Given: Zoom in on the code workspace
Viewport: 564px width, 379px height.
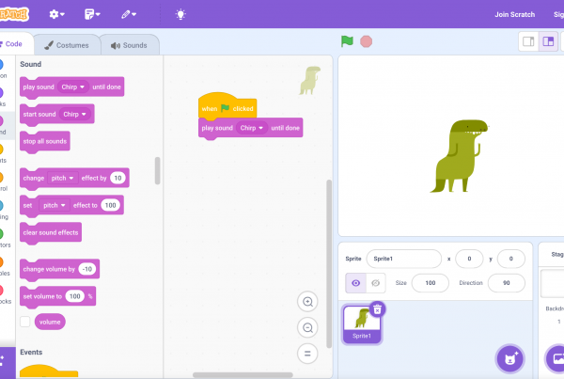Looking at the screenshot, I should (307, 302).
